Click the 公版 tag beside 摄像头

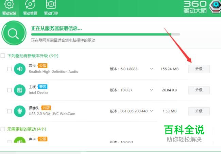click(x=46, y=108)
